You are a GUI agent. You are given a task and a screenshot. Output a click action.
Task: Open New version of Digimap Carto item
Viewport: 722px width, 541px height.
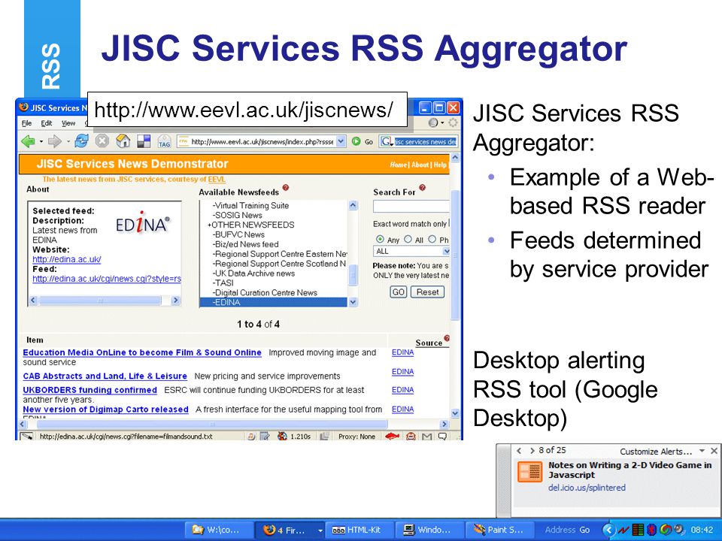(x=106, y=409)
